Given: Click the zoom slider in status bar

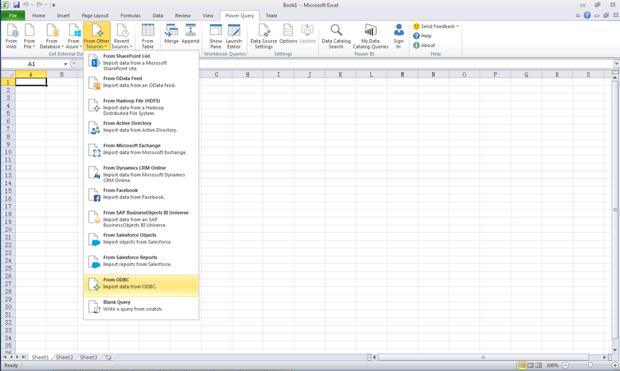Looking at the screenshot, I should pos(590,365).
